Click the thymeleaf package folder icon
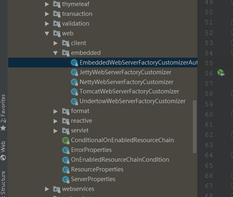Screen dimensions: 233x197 (x=56, y=4)
